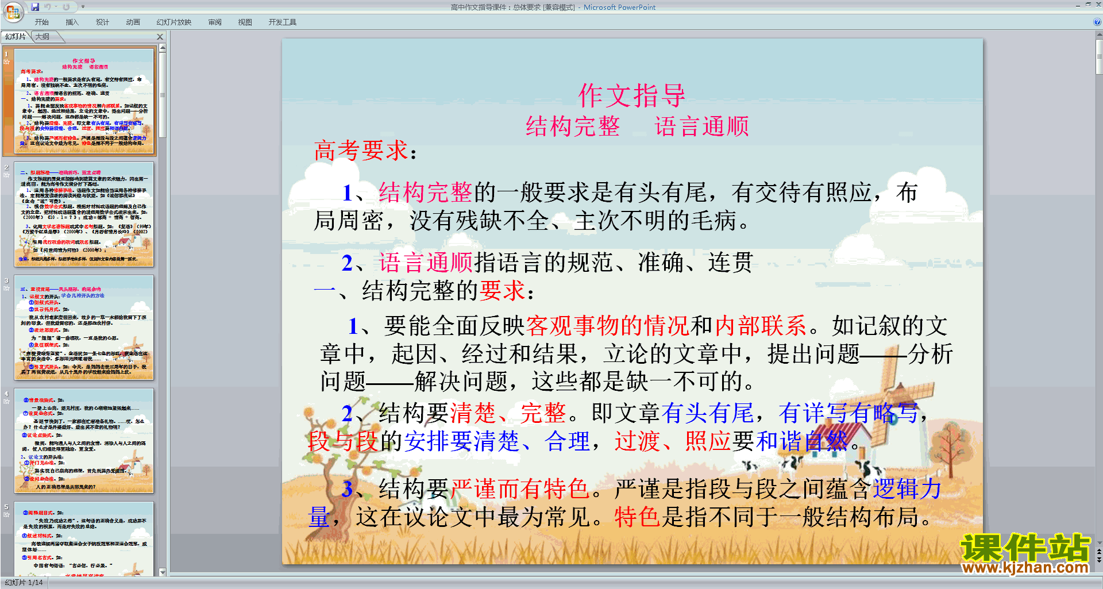Click the heading 高考要求
This screenshot has height=589, width=1103.
[x=366, y=151]
